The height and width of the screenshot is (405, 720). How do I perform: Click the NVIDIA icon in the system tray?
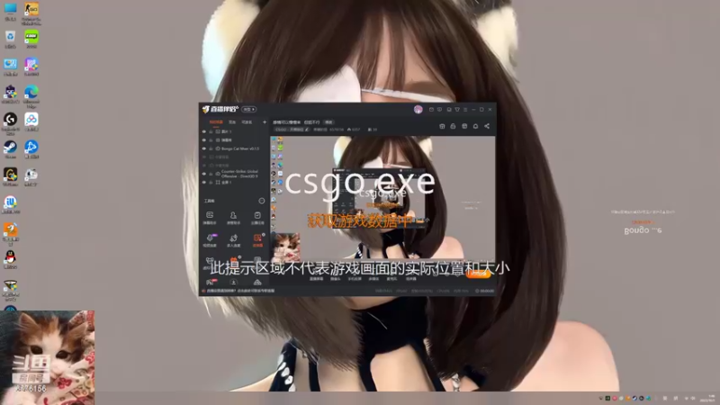coord(607,398)
